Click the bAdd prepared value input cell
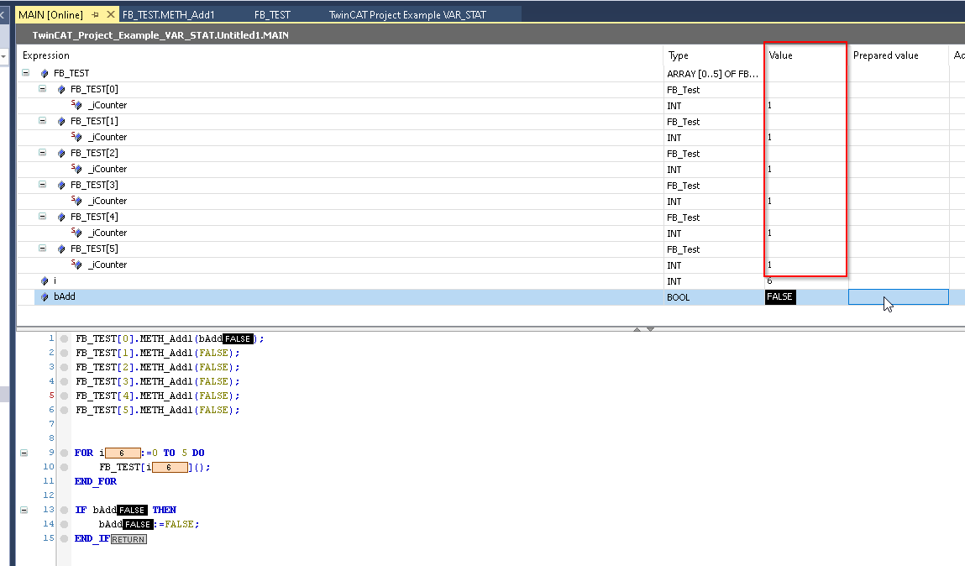 [899, 297]
